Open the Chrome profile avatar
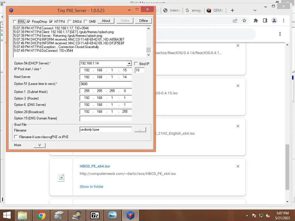The width and height of the screenshot is (295, 221). coord(274,20)
